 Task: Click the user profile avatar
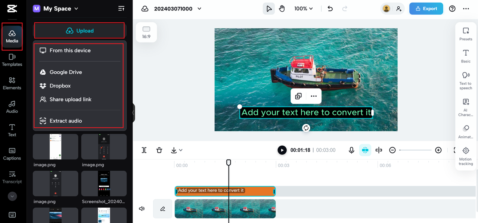click(386, 9)
